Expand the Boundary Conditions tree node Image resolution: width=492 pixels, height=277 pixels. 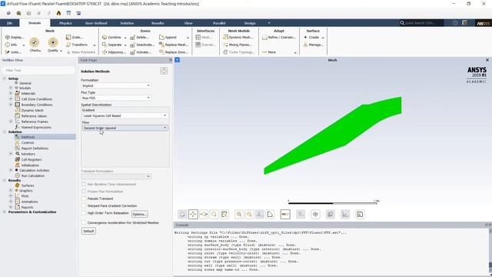[11, 105]
